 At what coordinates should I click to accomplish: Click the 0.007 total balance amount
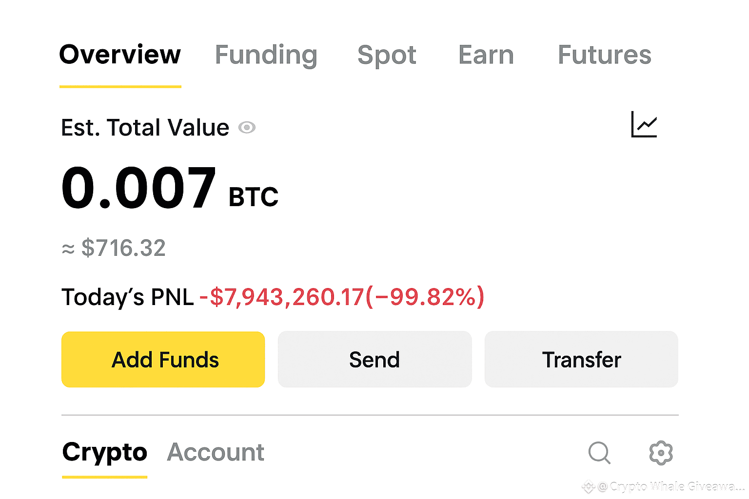tap(138, 188)
